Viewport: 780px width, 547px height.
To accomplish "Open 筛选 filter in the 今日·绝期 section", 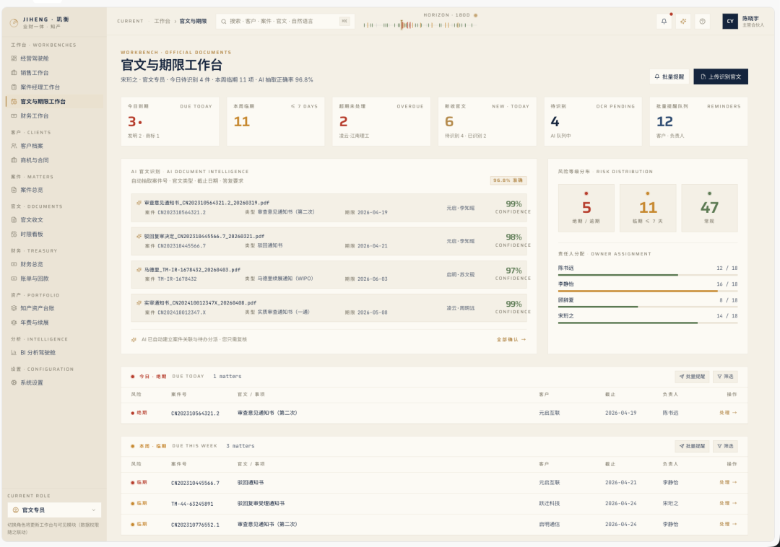I will pyautogui.click(x=725, y=377).
